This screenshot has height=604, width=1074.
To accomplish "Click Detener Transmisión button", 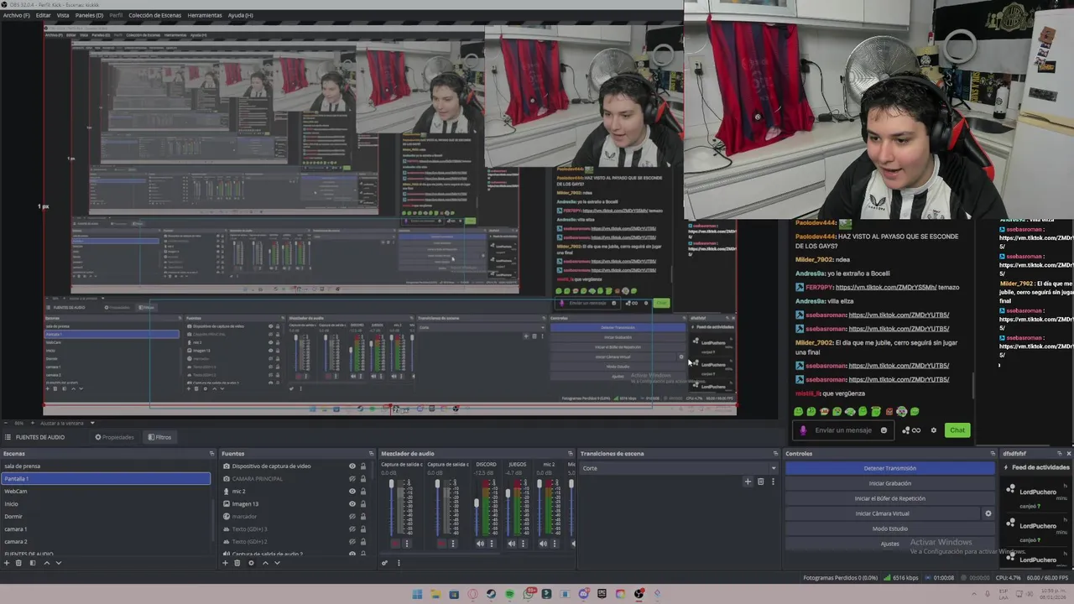I will point(889,468).
